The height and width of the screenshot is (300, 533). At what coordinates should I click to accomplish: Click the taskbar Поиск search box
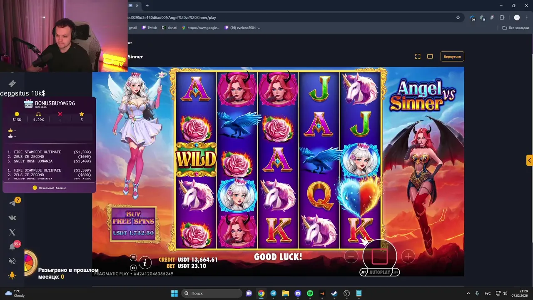point(212,293)
